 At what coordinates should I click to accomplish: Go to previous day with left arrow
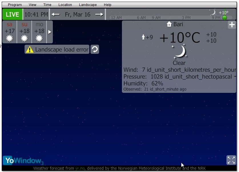coord(56,15)
